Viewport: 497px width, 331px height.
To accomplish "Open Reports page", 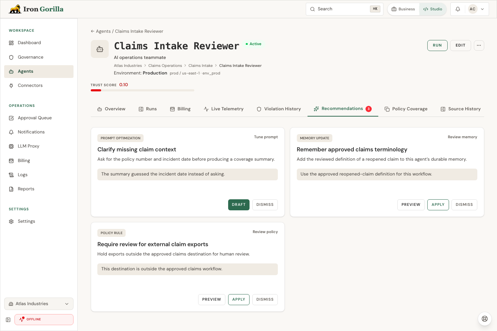I will (x=39, y=189).
